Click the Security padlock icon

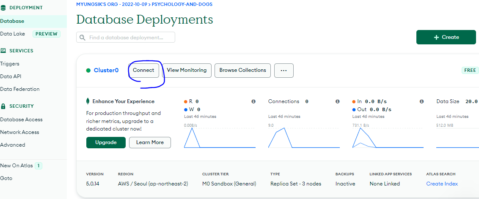click(x=3, y=106)
